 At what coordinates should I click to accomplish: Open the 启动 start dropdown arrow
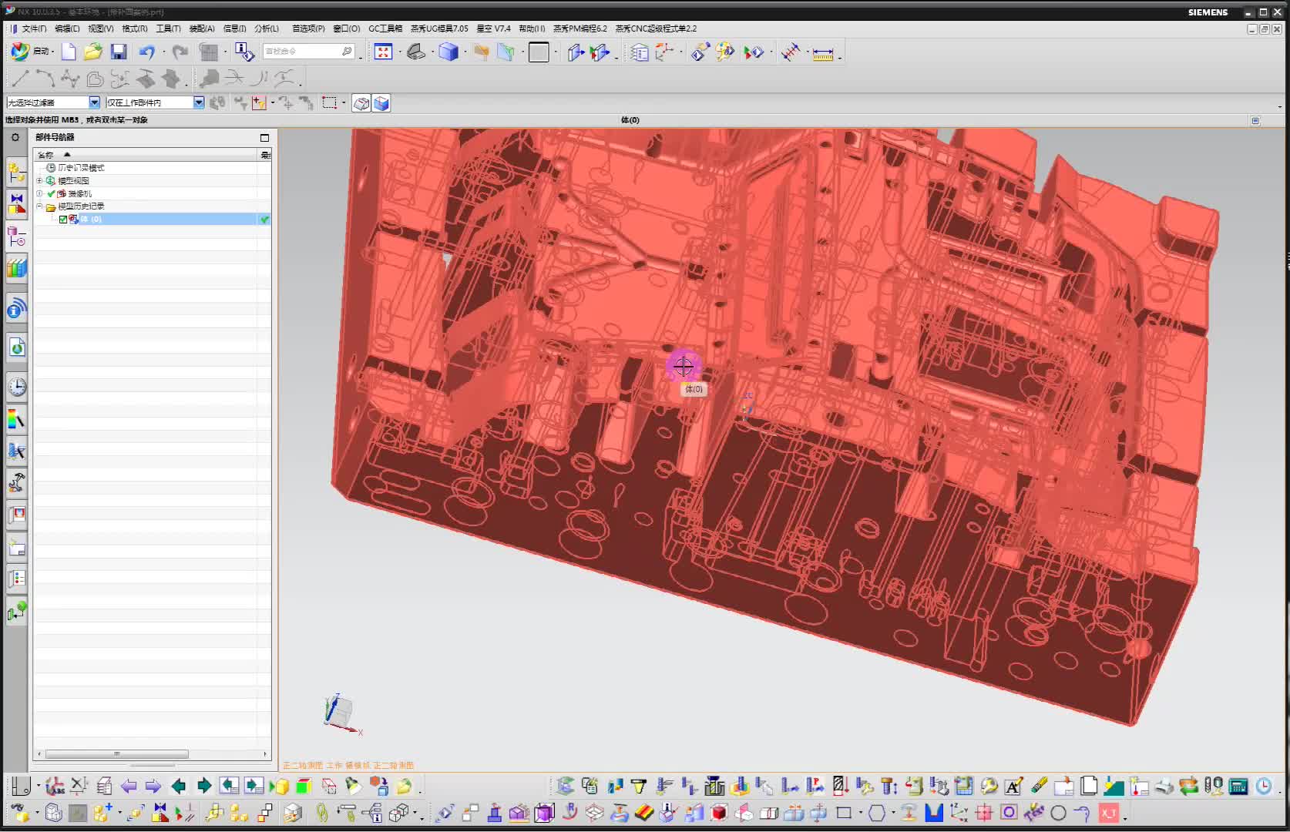pos(52,52)
